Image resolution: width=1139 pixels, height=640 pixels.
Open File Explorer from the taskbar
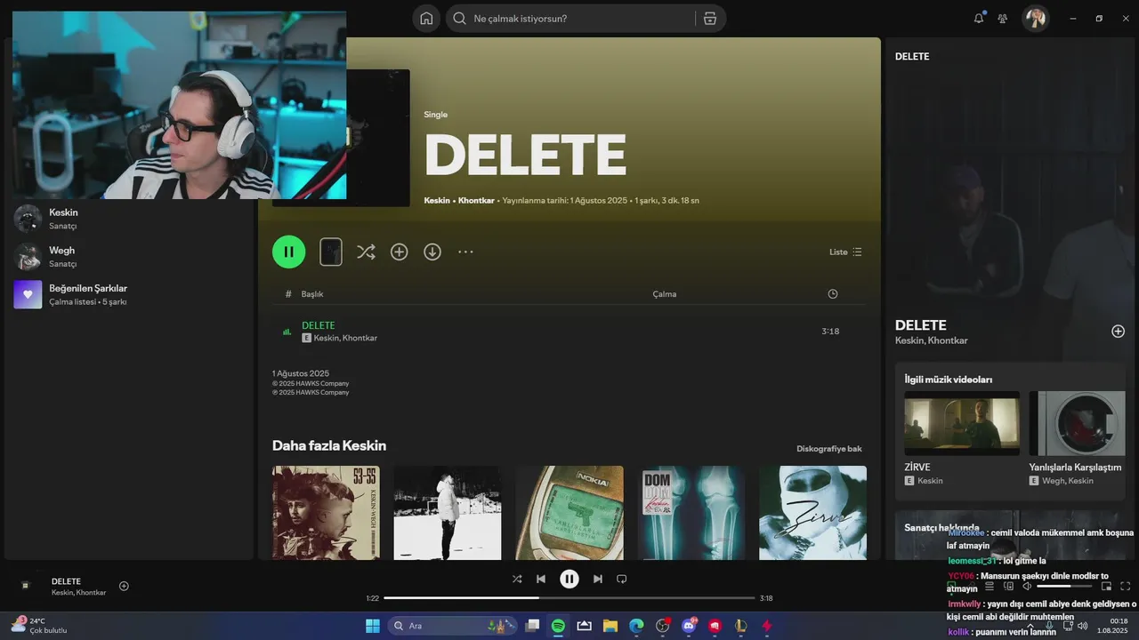point(610,626)
